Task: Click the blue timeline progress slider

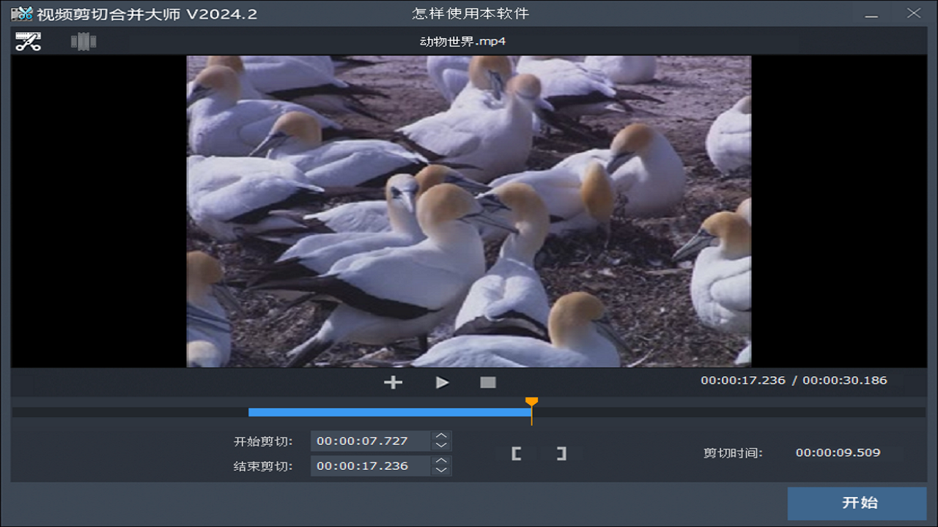Action: [x=388, y=411]
